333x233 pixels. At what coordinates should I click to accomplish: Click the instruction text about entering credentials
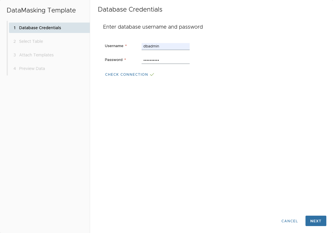pos(153,27)
